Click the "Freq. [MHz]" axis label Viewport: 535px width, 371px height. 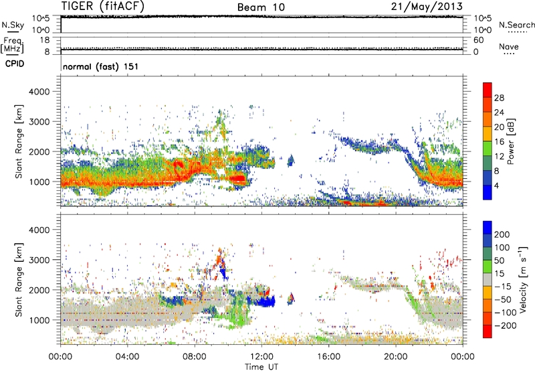[12, 46]
